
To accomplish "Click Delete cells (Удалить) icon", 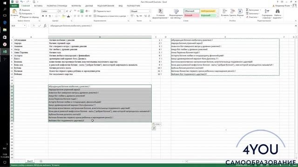I will click(x=233, y=11).
